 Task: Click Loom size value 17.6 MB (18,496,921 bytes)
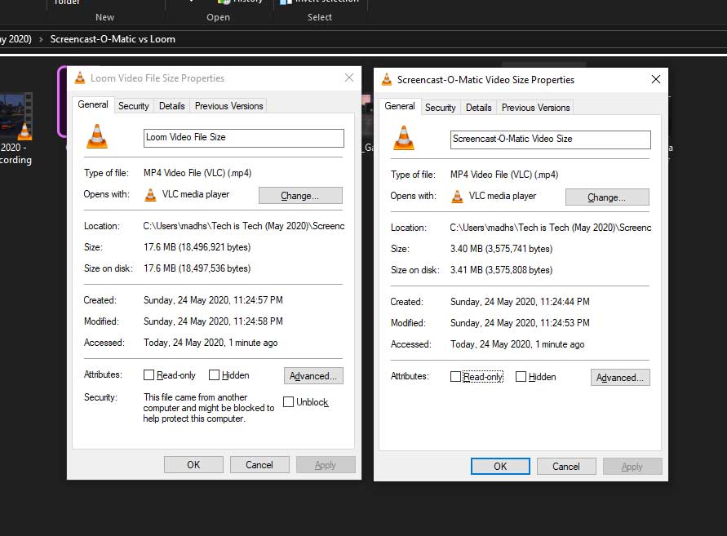coord(197,247)
